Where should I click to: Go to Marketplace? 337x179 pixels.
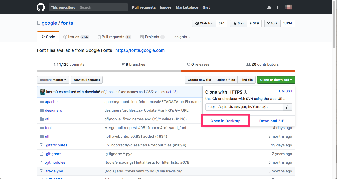click(x=187, y=7)
